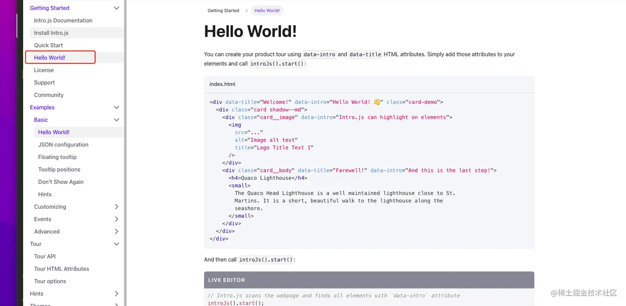Open Intro.js Documentation page

pos(63,20)
